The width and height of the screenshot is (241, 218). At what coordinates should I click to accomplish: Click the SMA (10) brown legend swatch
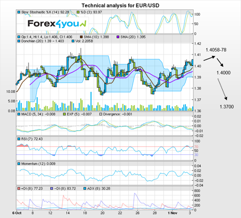point(81,37)
